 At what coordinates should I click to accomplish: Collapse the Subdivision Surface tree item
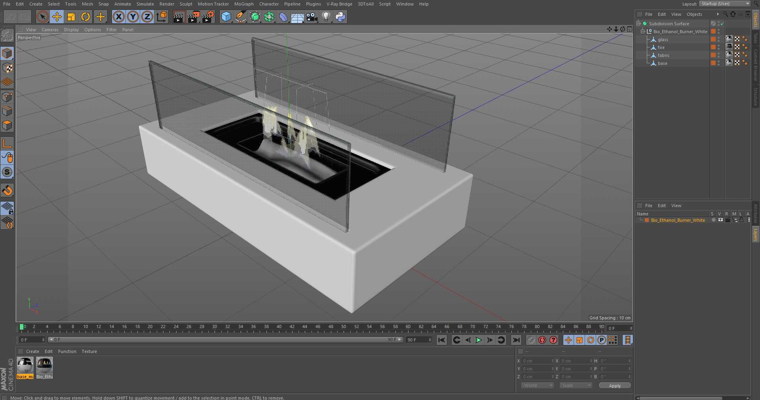point(638,24)
